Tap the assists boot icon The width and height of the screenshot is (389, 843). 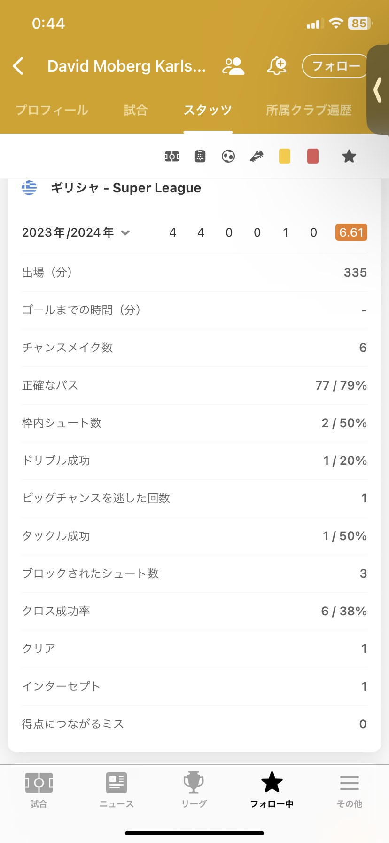point(257,156)
